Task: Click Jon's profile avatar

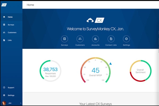Action: pos(4,103)
